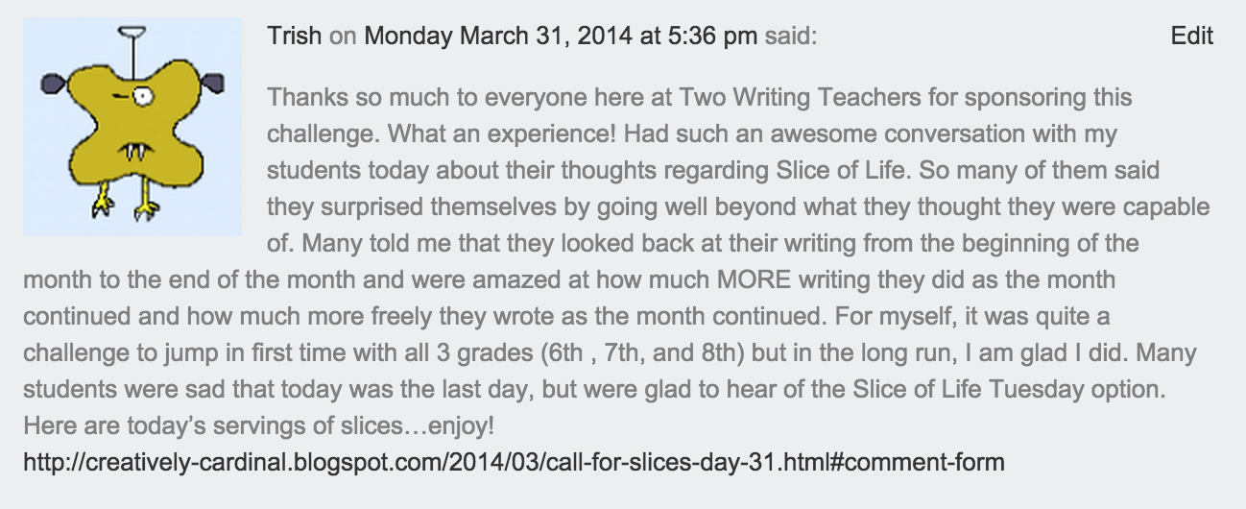Click the opening words "Thanks so much"

(x=339, y=97)
